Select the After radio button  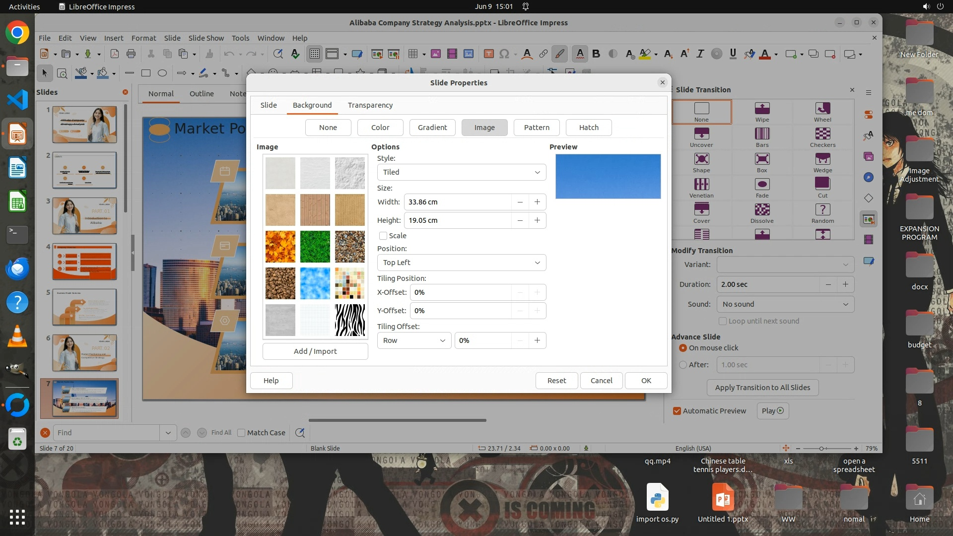coord(683,365)
